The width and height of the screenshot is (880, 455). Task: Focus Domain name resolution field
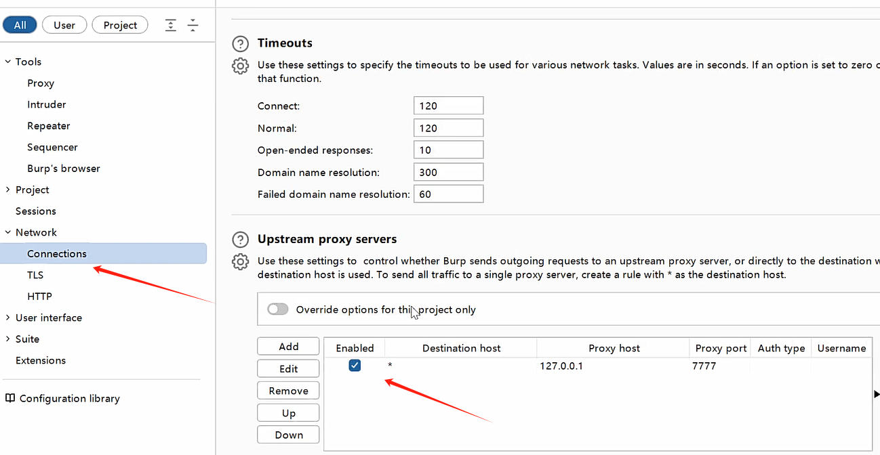[x=448, y=172]
